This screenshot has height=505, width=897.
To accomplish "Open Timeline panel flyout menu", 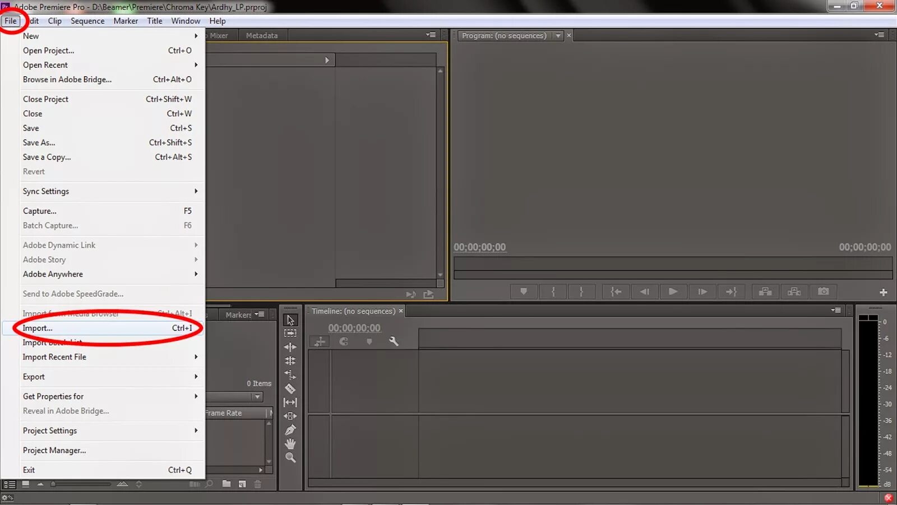I will tap(836, 310).
